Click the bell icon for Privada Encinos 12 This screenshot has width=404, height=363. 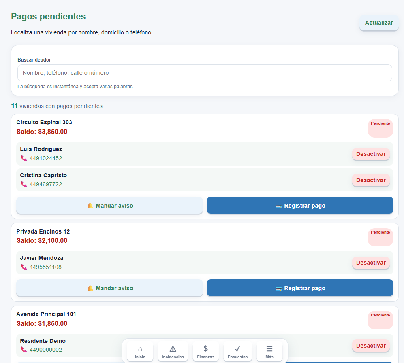click(90, 288)
